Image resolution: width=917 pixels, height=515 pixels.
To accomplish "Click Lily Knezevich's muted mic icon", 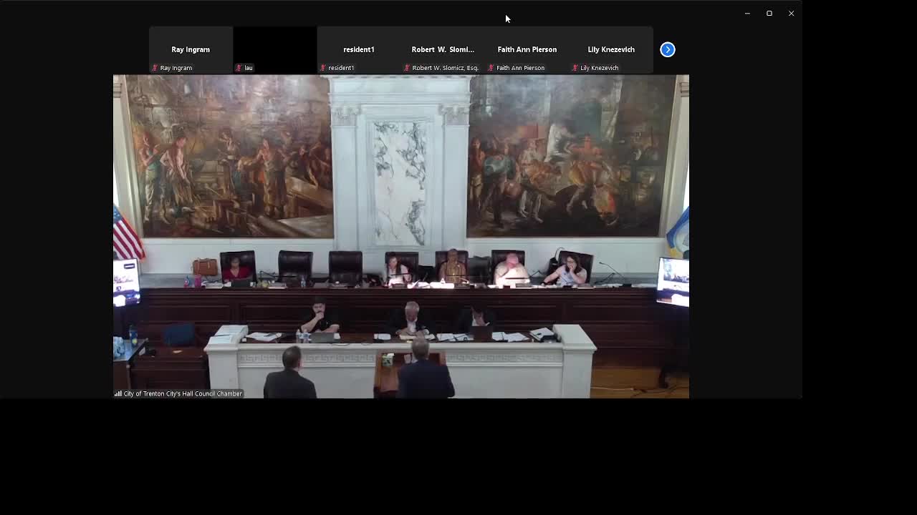I will [575, 68].
